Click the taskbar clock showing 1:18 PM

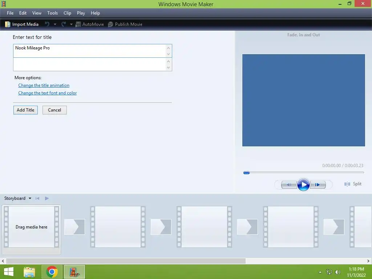click(x=356, y=272)
